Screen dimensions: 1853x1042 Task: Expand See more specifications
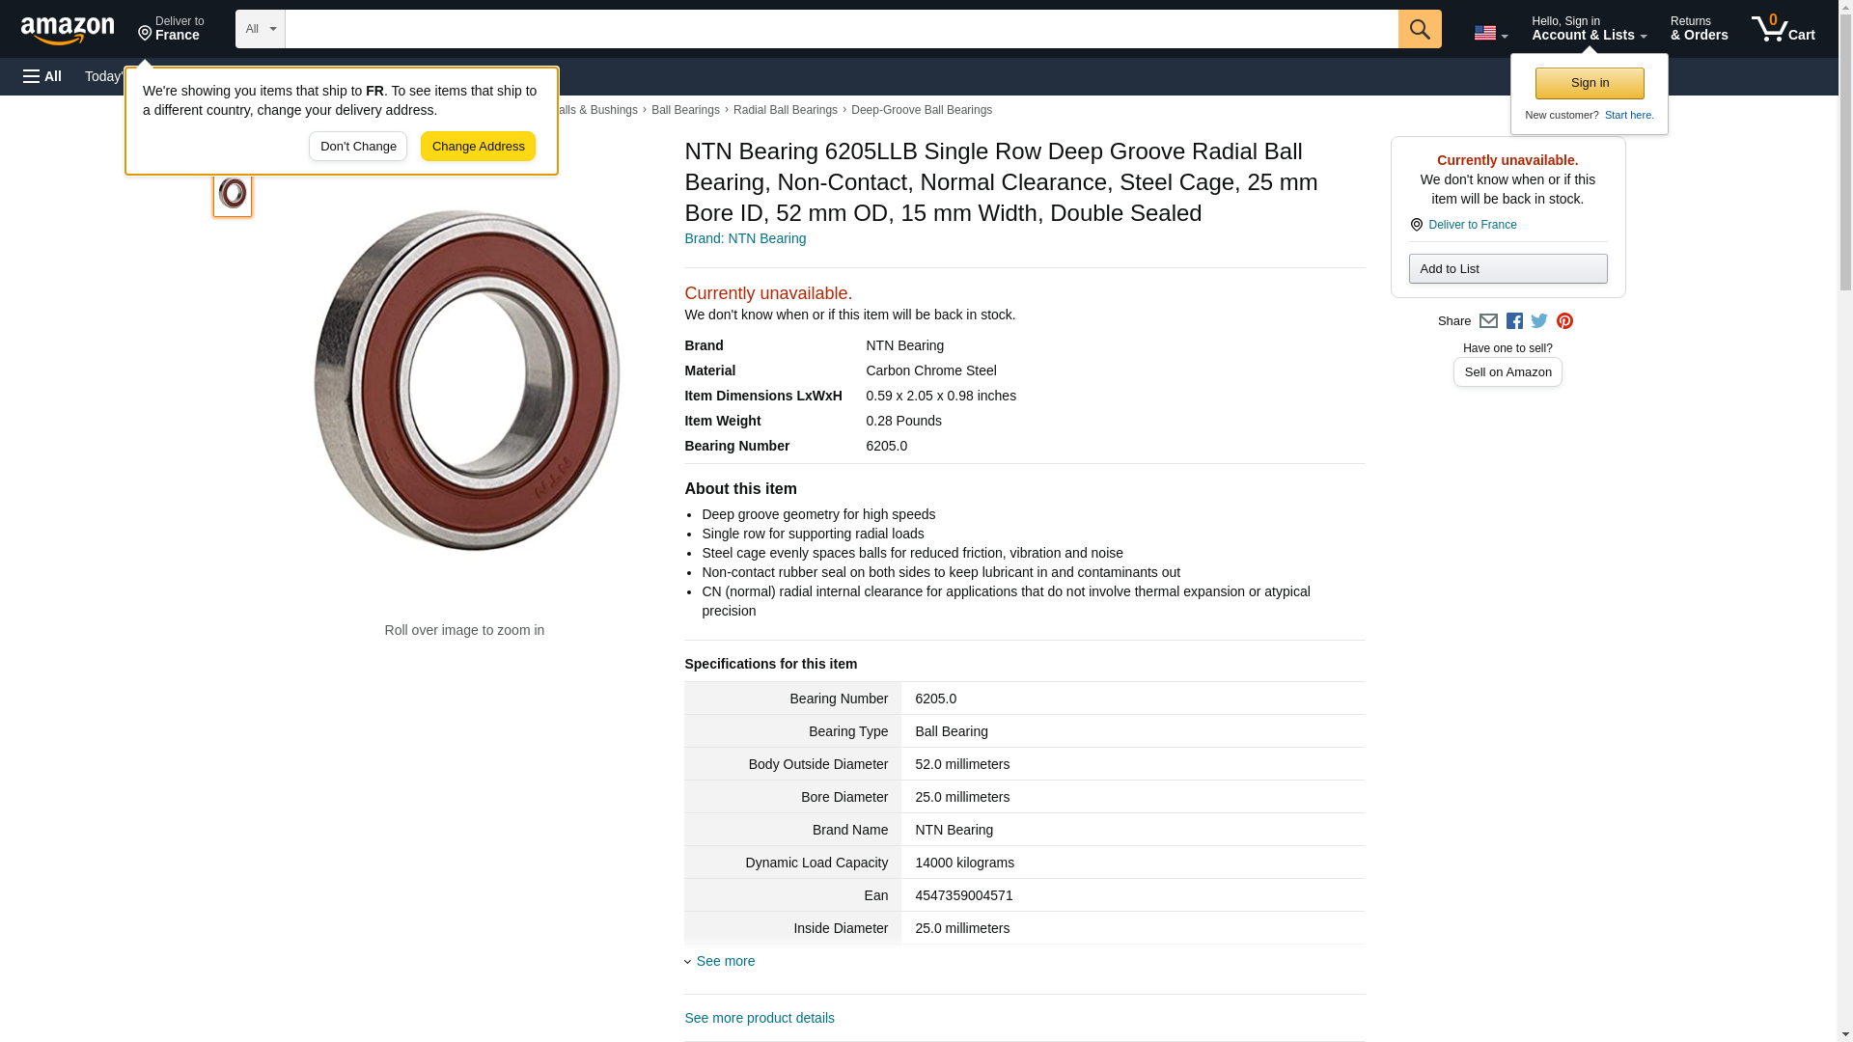[x=724, y=961]
